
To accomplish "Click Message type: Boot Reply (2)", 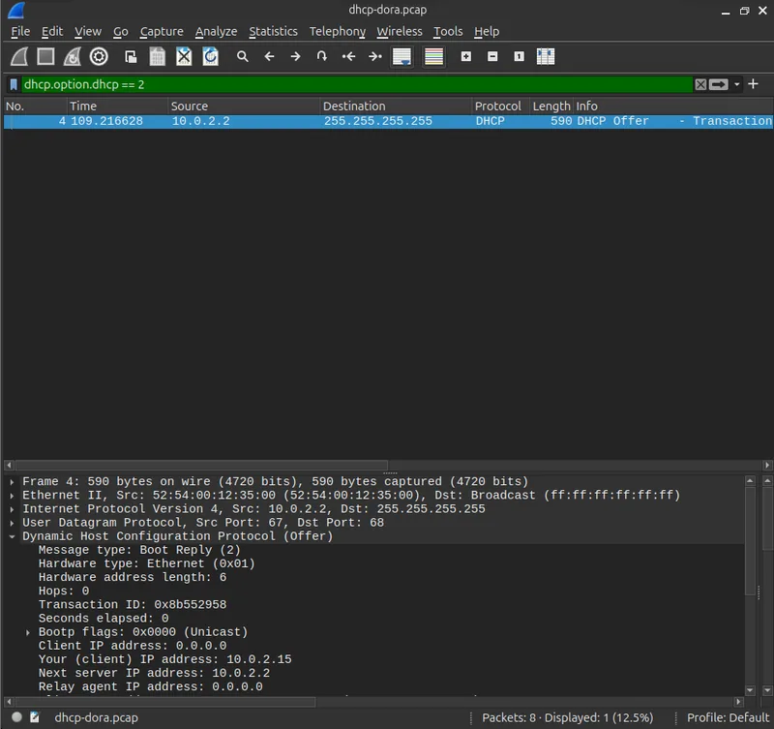I will tap(139, 550).
